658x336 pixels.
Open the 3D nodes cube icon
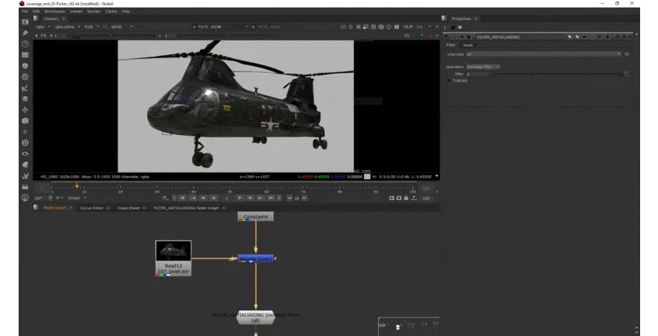(x=25, y=121)
